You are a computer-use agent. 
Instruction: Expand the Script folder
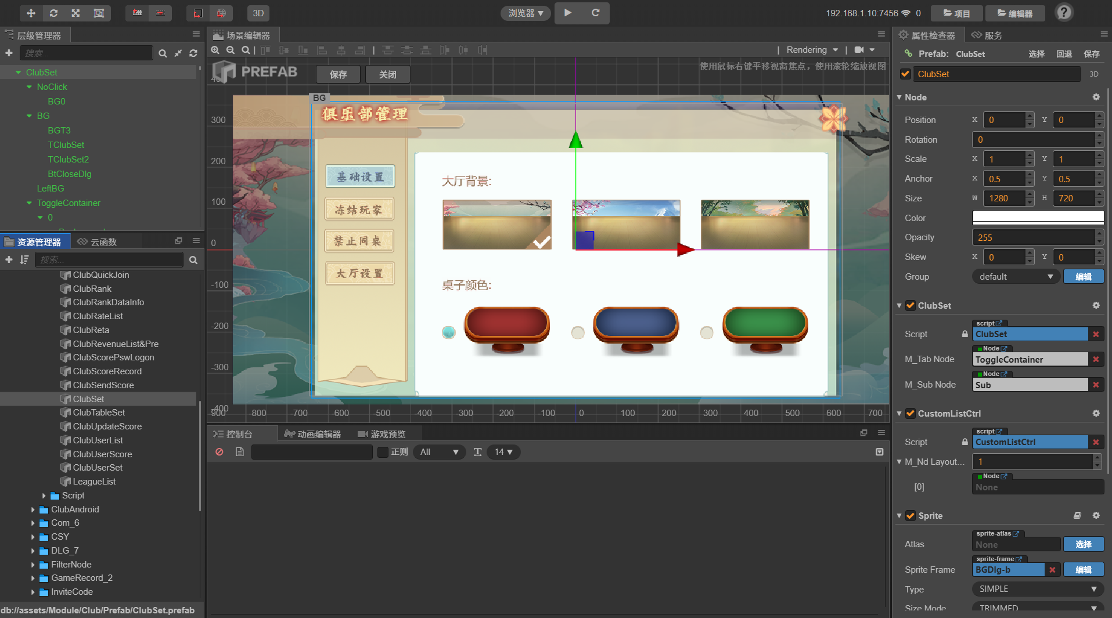44,496
